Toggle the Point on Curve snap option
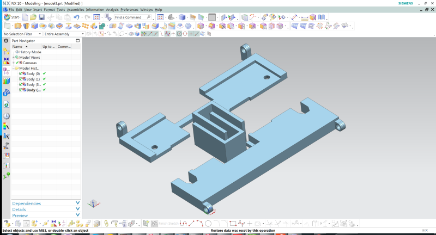Screen dimensions: 436x235 tap(197, 34)
